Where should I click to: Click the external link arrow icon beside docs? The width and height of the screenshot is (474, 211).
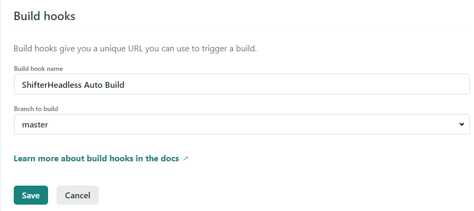tap(185, 158)
